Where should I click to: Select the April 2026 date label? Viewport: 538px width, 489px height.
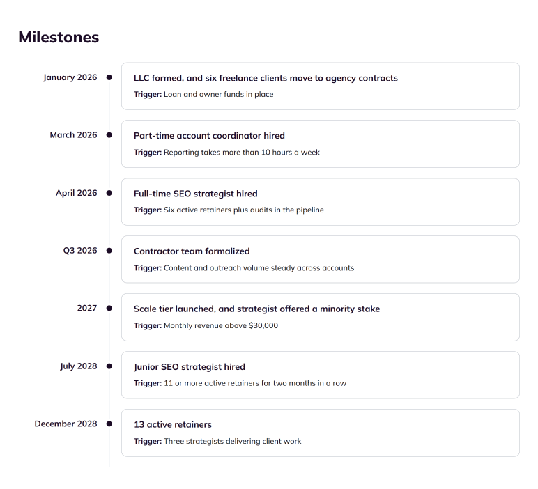[76, 193]
